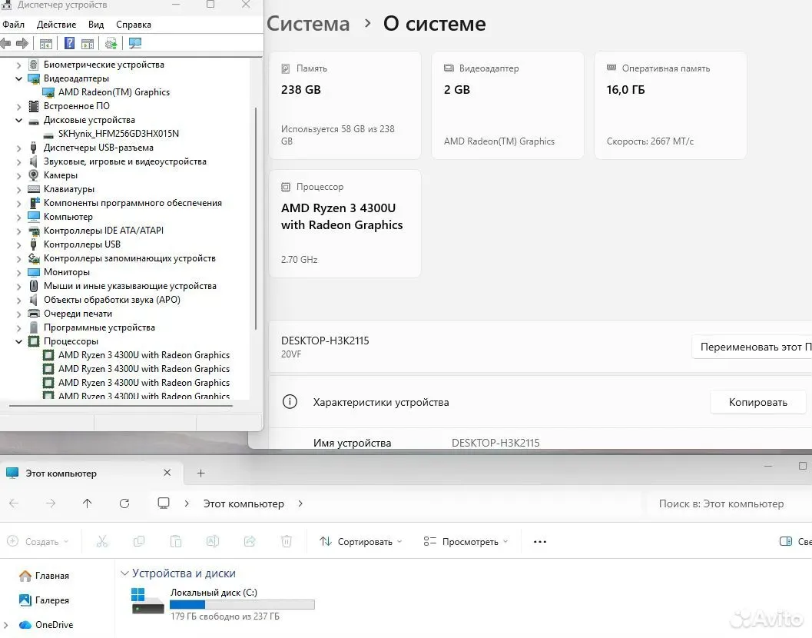Add a new Explorer tab with plus

(x=201, y=474)
